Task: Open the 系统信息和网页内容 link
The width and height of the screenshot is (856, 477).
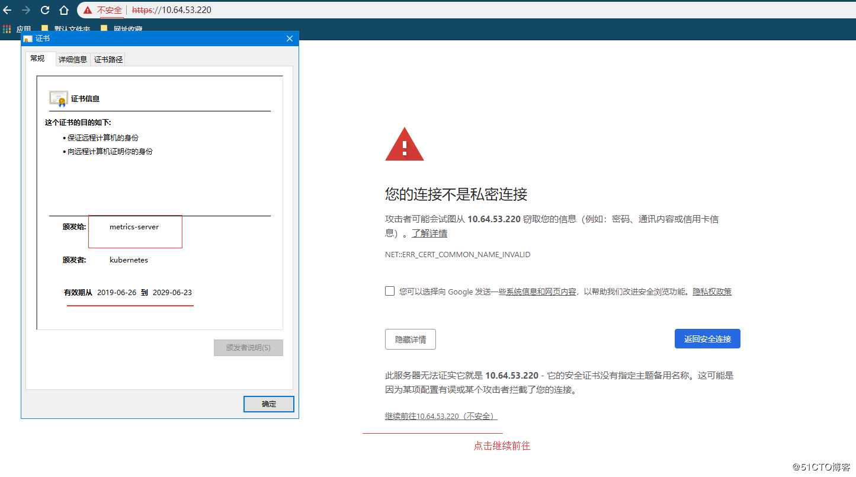Action: point(541,292)
